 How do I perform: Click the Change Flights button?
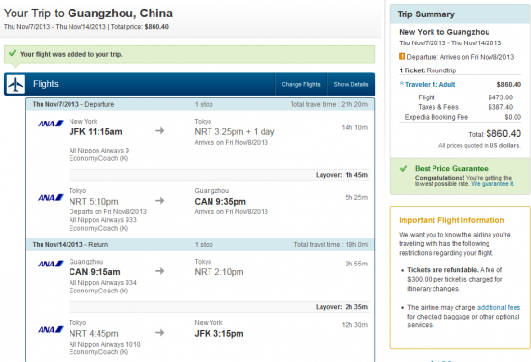(300, 84)
